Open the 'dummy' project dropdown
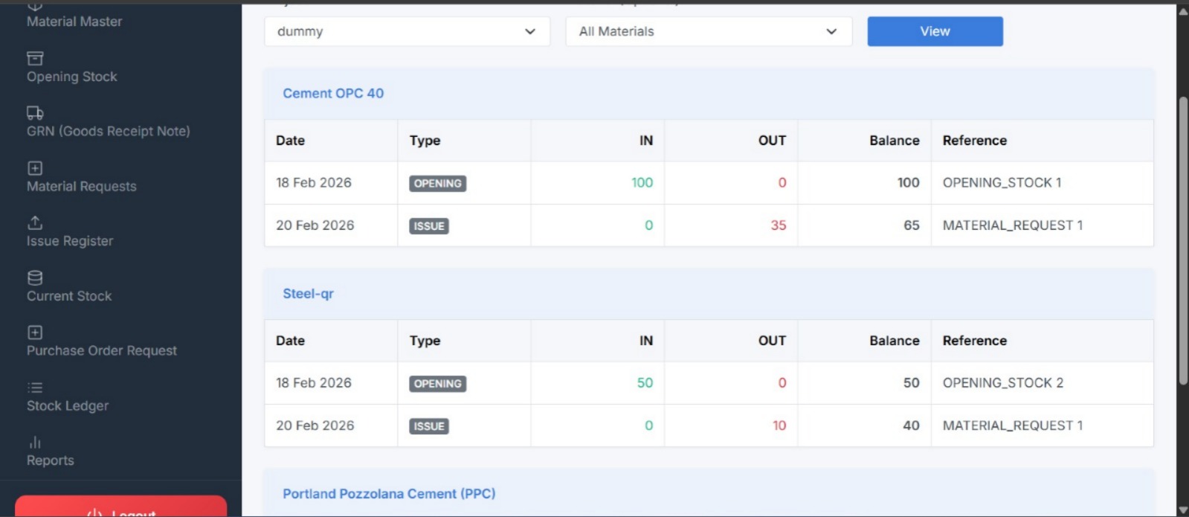The width and height of the screenshot is (1189, 517). [x=407, y=31]
